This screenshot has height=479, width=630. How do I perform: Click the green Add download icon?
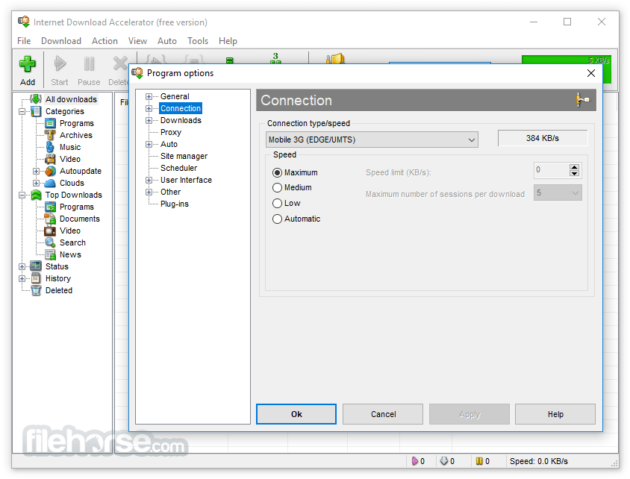pyautogui.click(x=28, y=64)
